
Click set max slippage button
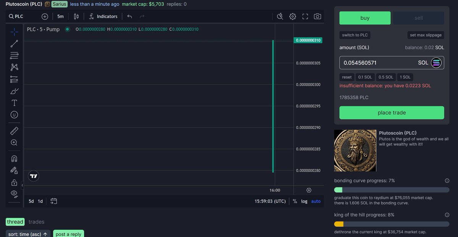point(426,35)
